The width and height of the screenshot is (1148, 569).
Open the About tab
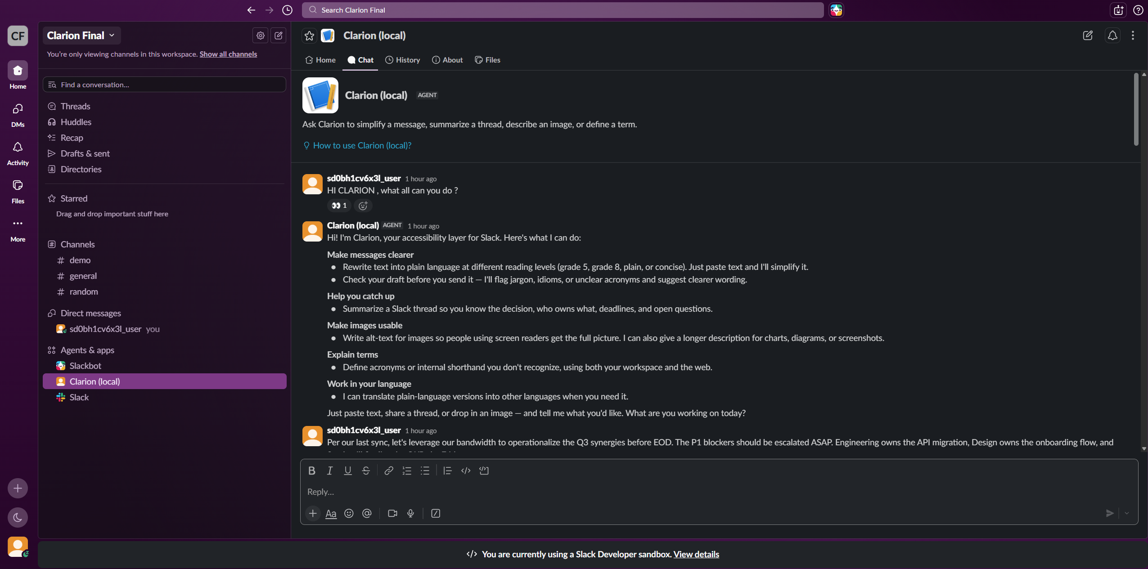447,60
